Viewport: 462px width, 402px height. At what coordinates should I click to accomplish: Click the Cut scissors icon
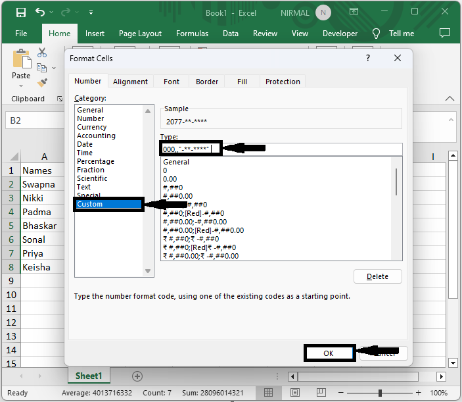click(42, 53)
